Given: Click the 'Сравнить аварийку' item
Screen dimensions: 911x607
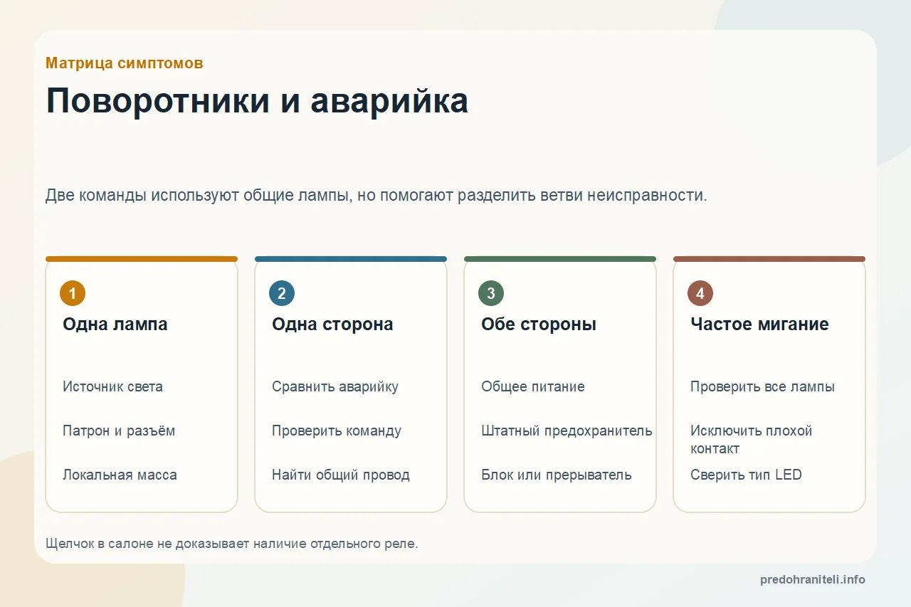Looking at the screenshot, I should 335,387.
